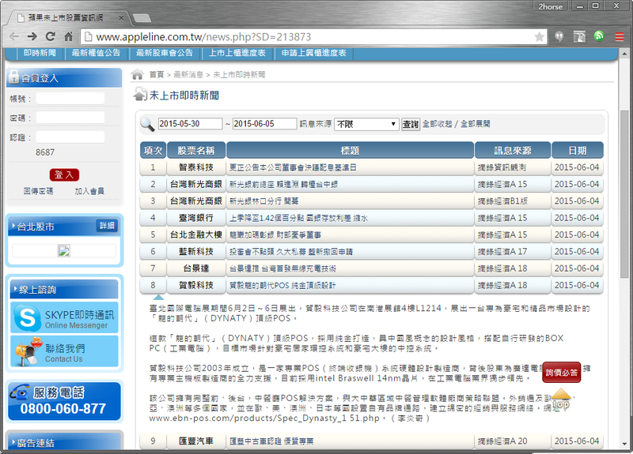Viewport: 633px width, 454px height.
Task: Open the 訊息來源 source dropdown
Action: [x=366, y=124]
